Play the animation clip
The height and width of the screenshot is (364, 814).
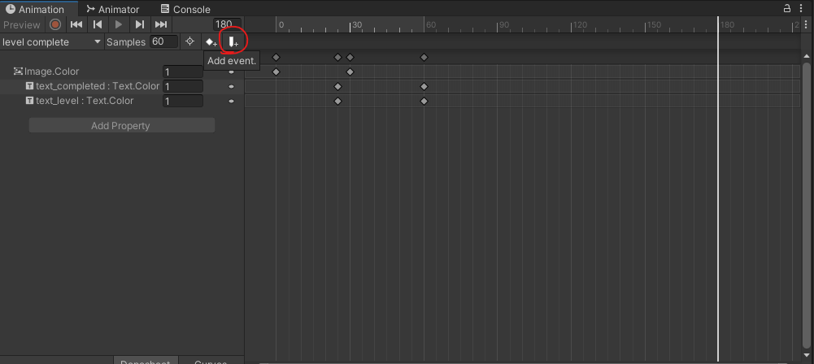pyautogui.click(x=119, y=24)
